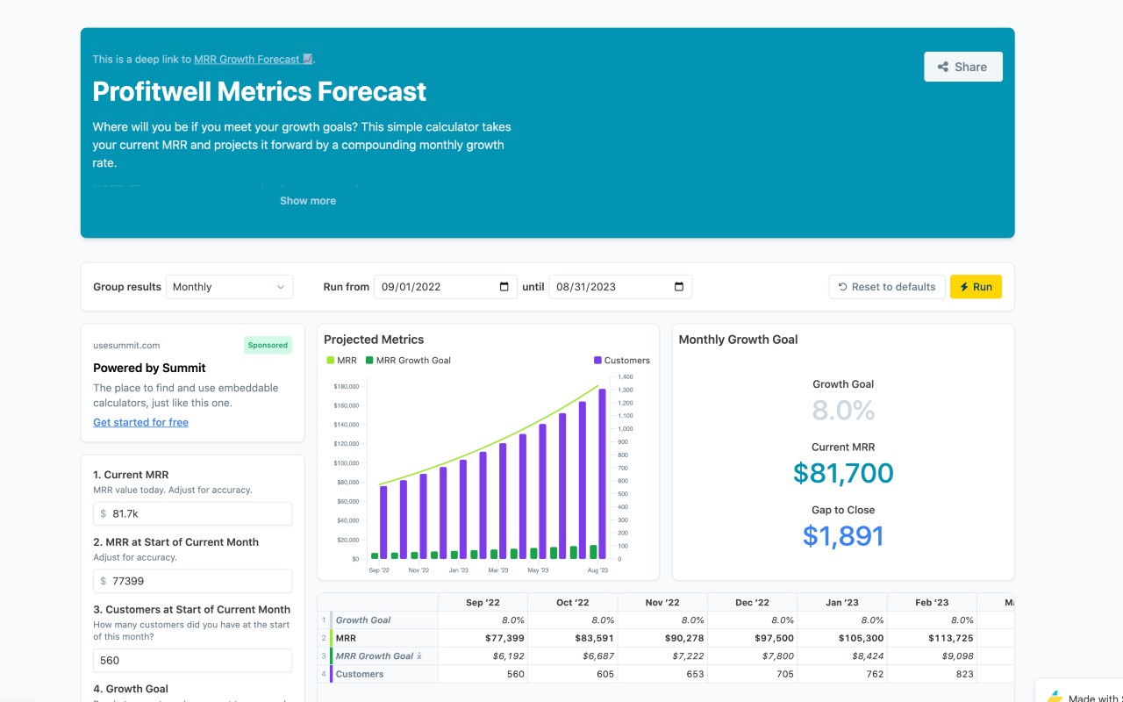The height and width of the screenshot is (702, 1123).
Task: Click the Powered by Summit heading
Action: coord(149,368)
